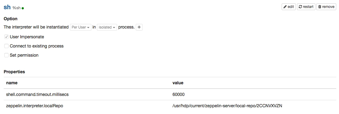Open the Per User dropdown

pyautogui.click(x=81, y=27)
